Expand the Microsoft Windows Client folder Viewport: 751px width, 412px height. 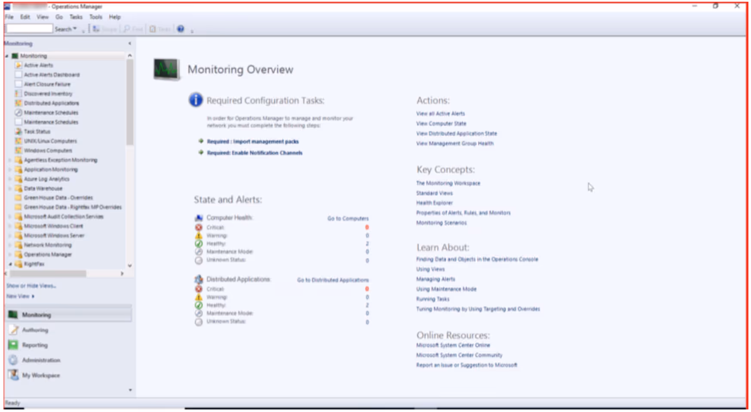(x=10, y=226)
